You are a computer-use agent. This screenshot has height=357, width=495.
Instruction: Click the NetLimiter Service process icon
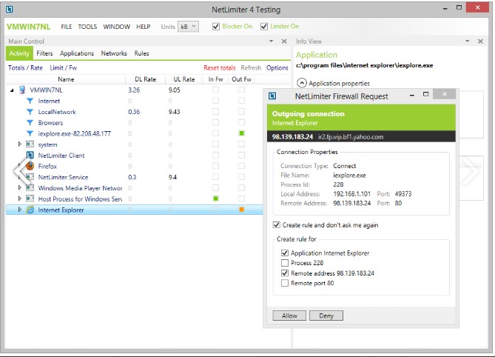(x=30, y=177)
